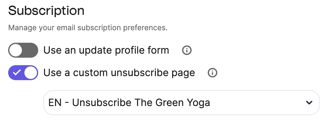Screen dimensions: 328x126
Task: Click the checkmark inside the purple toggle
Action: (x=17, y=73)
